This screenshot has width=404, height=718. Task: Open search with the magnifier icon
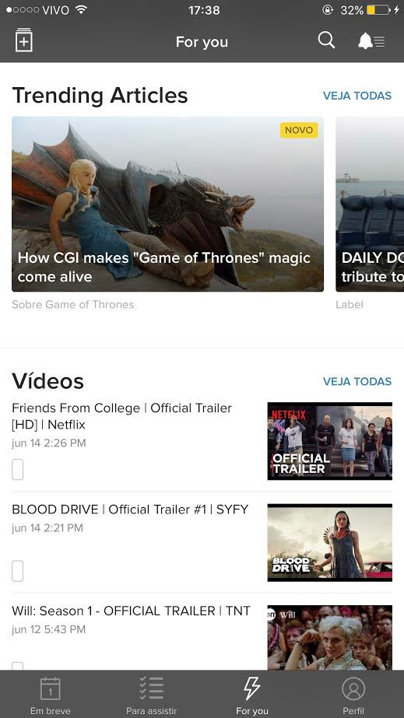pyautogui.click(x=326, y=40)
